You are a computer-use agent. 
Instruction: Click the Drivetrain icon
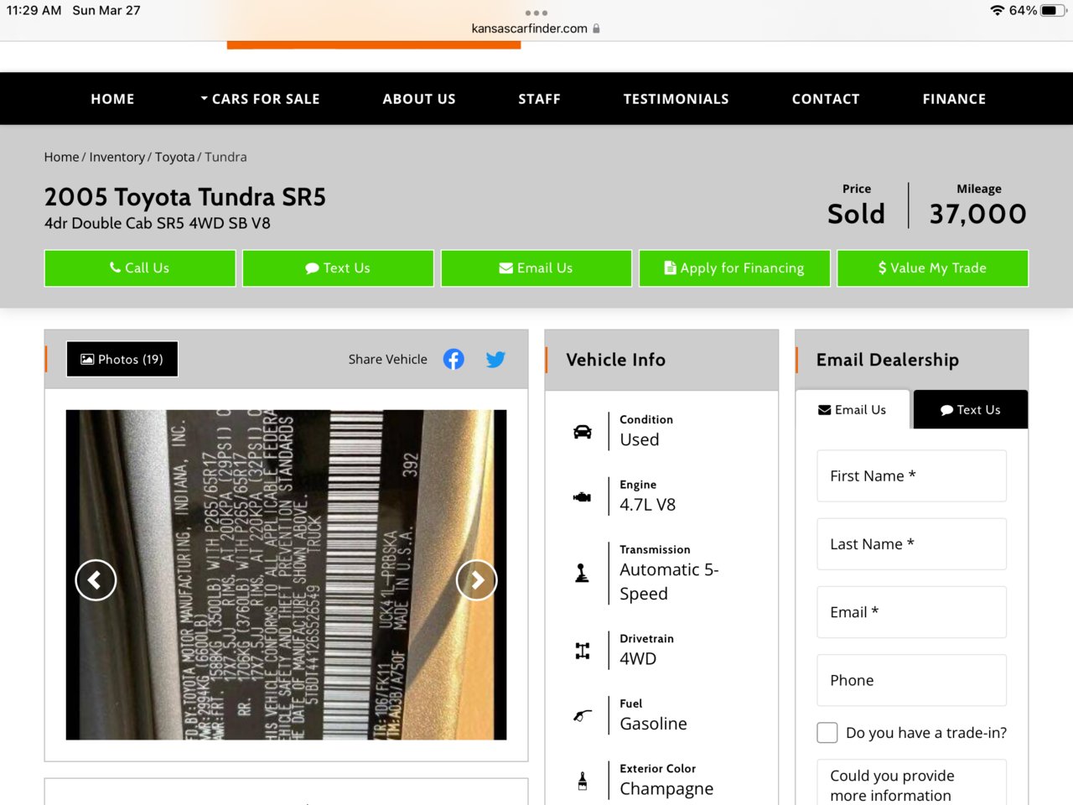pyautogui.click(x=583, y=651)
